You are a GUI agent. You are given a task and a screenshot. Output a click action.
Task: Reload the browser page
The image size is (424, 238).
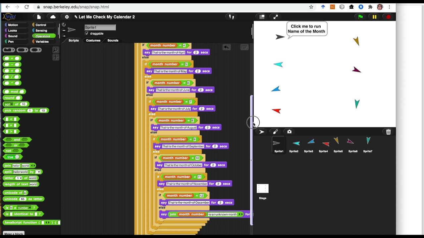[x=26, y=7]
